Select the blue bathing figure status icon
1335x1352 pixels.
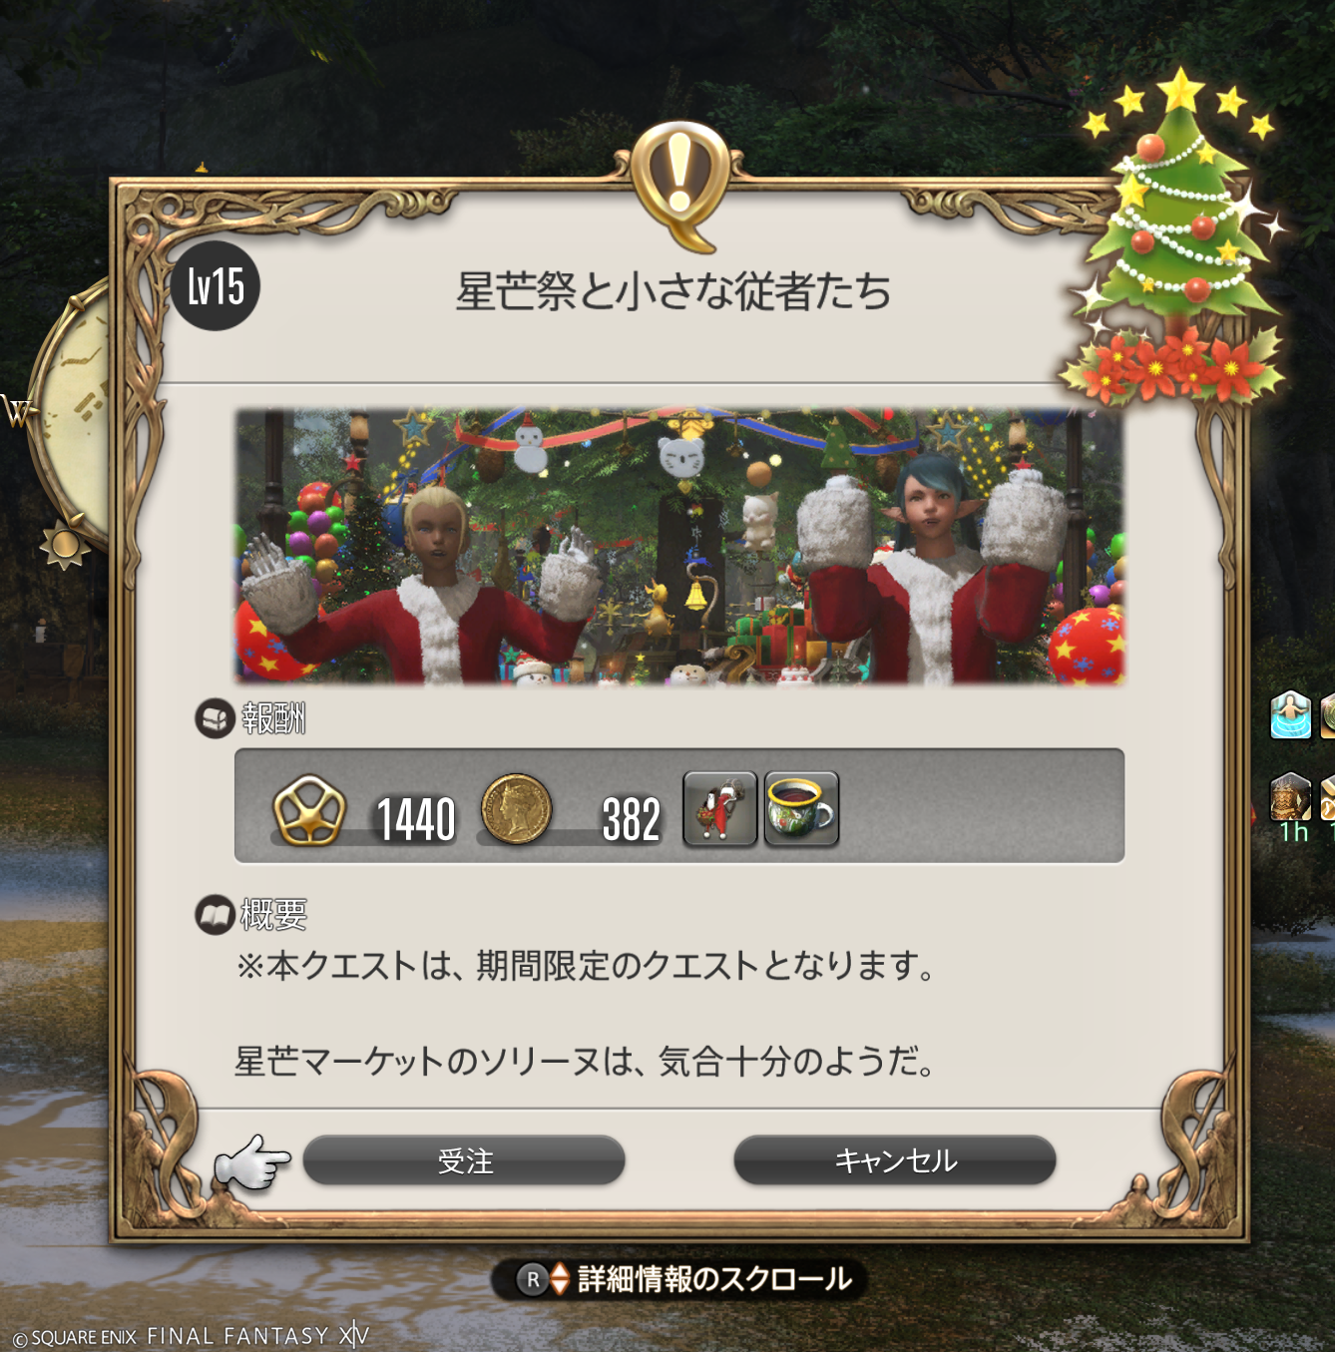click(x=1290, y=714)
